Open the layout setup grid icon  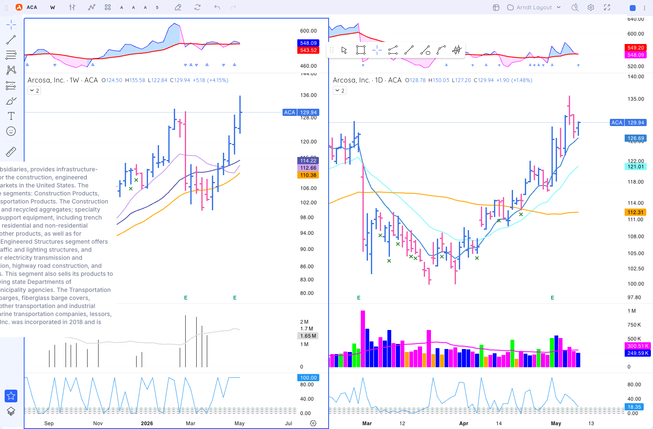[496, 7]
